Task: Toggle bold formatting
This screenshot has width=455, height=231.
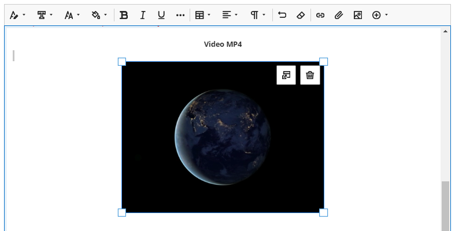Action: point(124,16)
